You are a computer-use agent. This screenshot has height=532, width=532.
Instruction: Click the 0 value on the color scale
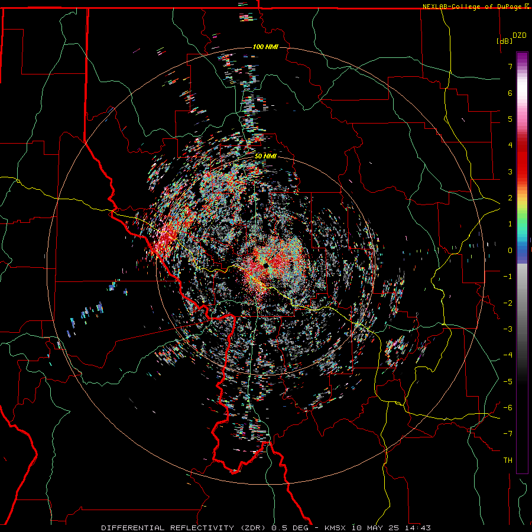510,251
